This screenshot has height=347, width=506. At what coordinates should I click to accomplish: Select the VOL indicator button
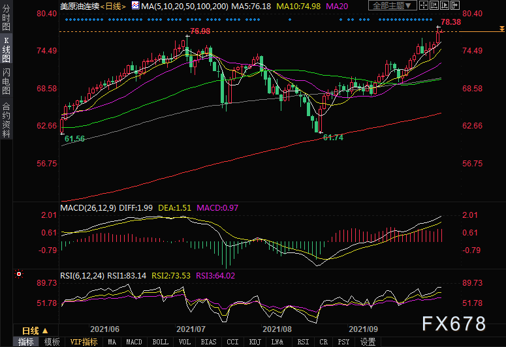click(185, 342)
